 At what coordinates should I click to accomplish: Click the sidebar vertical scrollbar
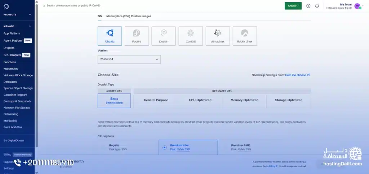coord(36,75)
